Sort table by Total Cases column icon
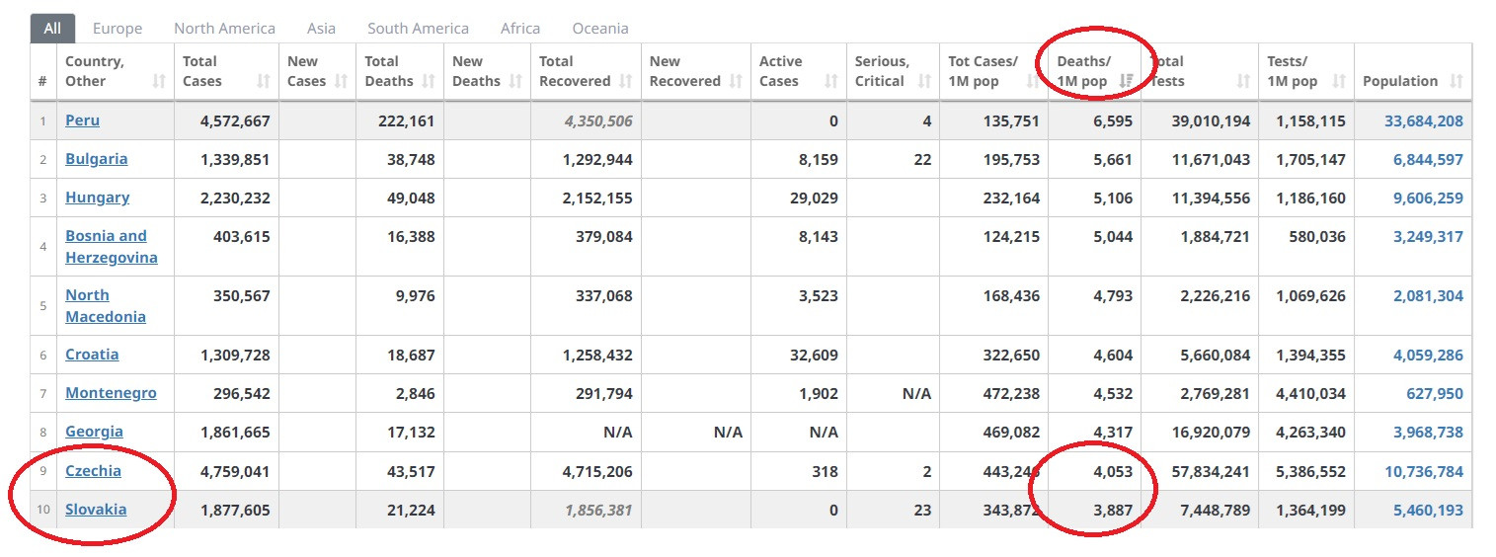Image resolution: width=1496 pixels, height=557 pixels. pyautogui.click(x=263, y=82)
